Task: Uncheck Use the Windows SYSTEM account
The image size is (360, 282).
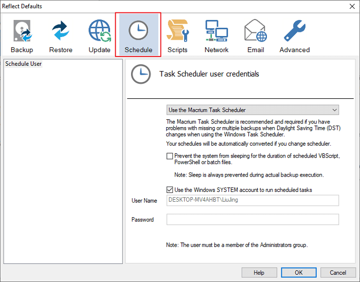Action: click(x=170, y=190)
